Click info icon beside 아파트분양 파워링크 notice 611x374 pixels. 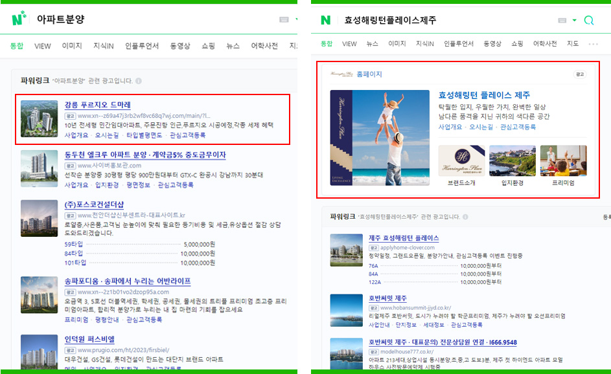pyautogui.click(x=138, y=81)
